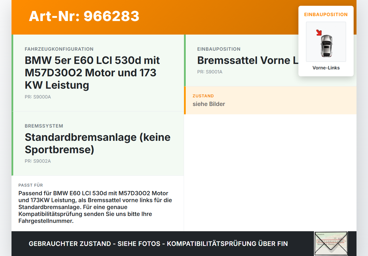The width and height of the screenshot is (368, 256).
Task: Click the car top-view position icon
Action: 326,42
